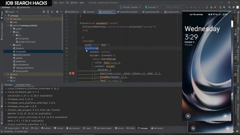Click the green Hot Reload icon in toolbar
Image resolution: width=240 pixels, height=135 pixels.
click(211, 7)
